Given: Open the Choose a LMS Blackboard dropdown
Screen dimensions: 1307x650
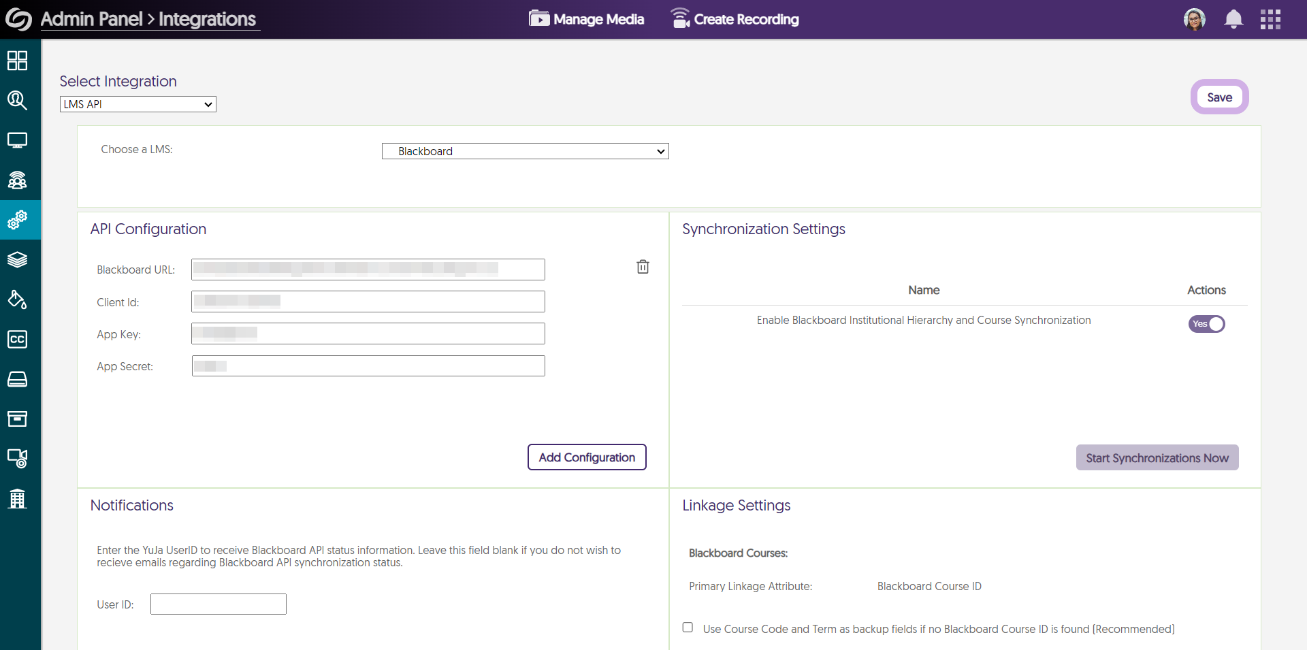Looking at the screenshot, I should pyautogui.click(x=526, y=151).
